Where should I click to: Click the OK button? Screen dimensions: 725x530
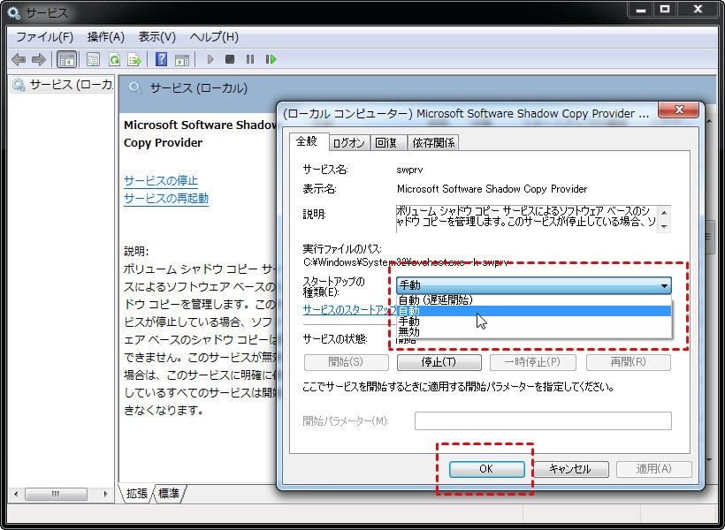point(486,469)
